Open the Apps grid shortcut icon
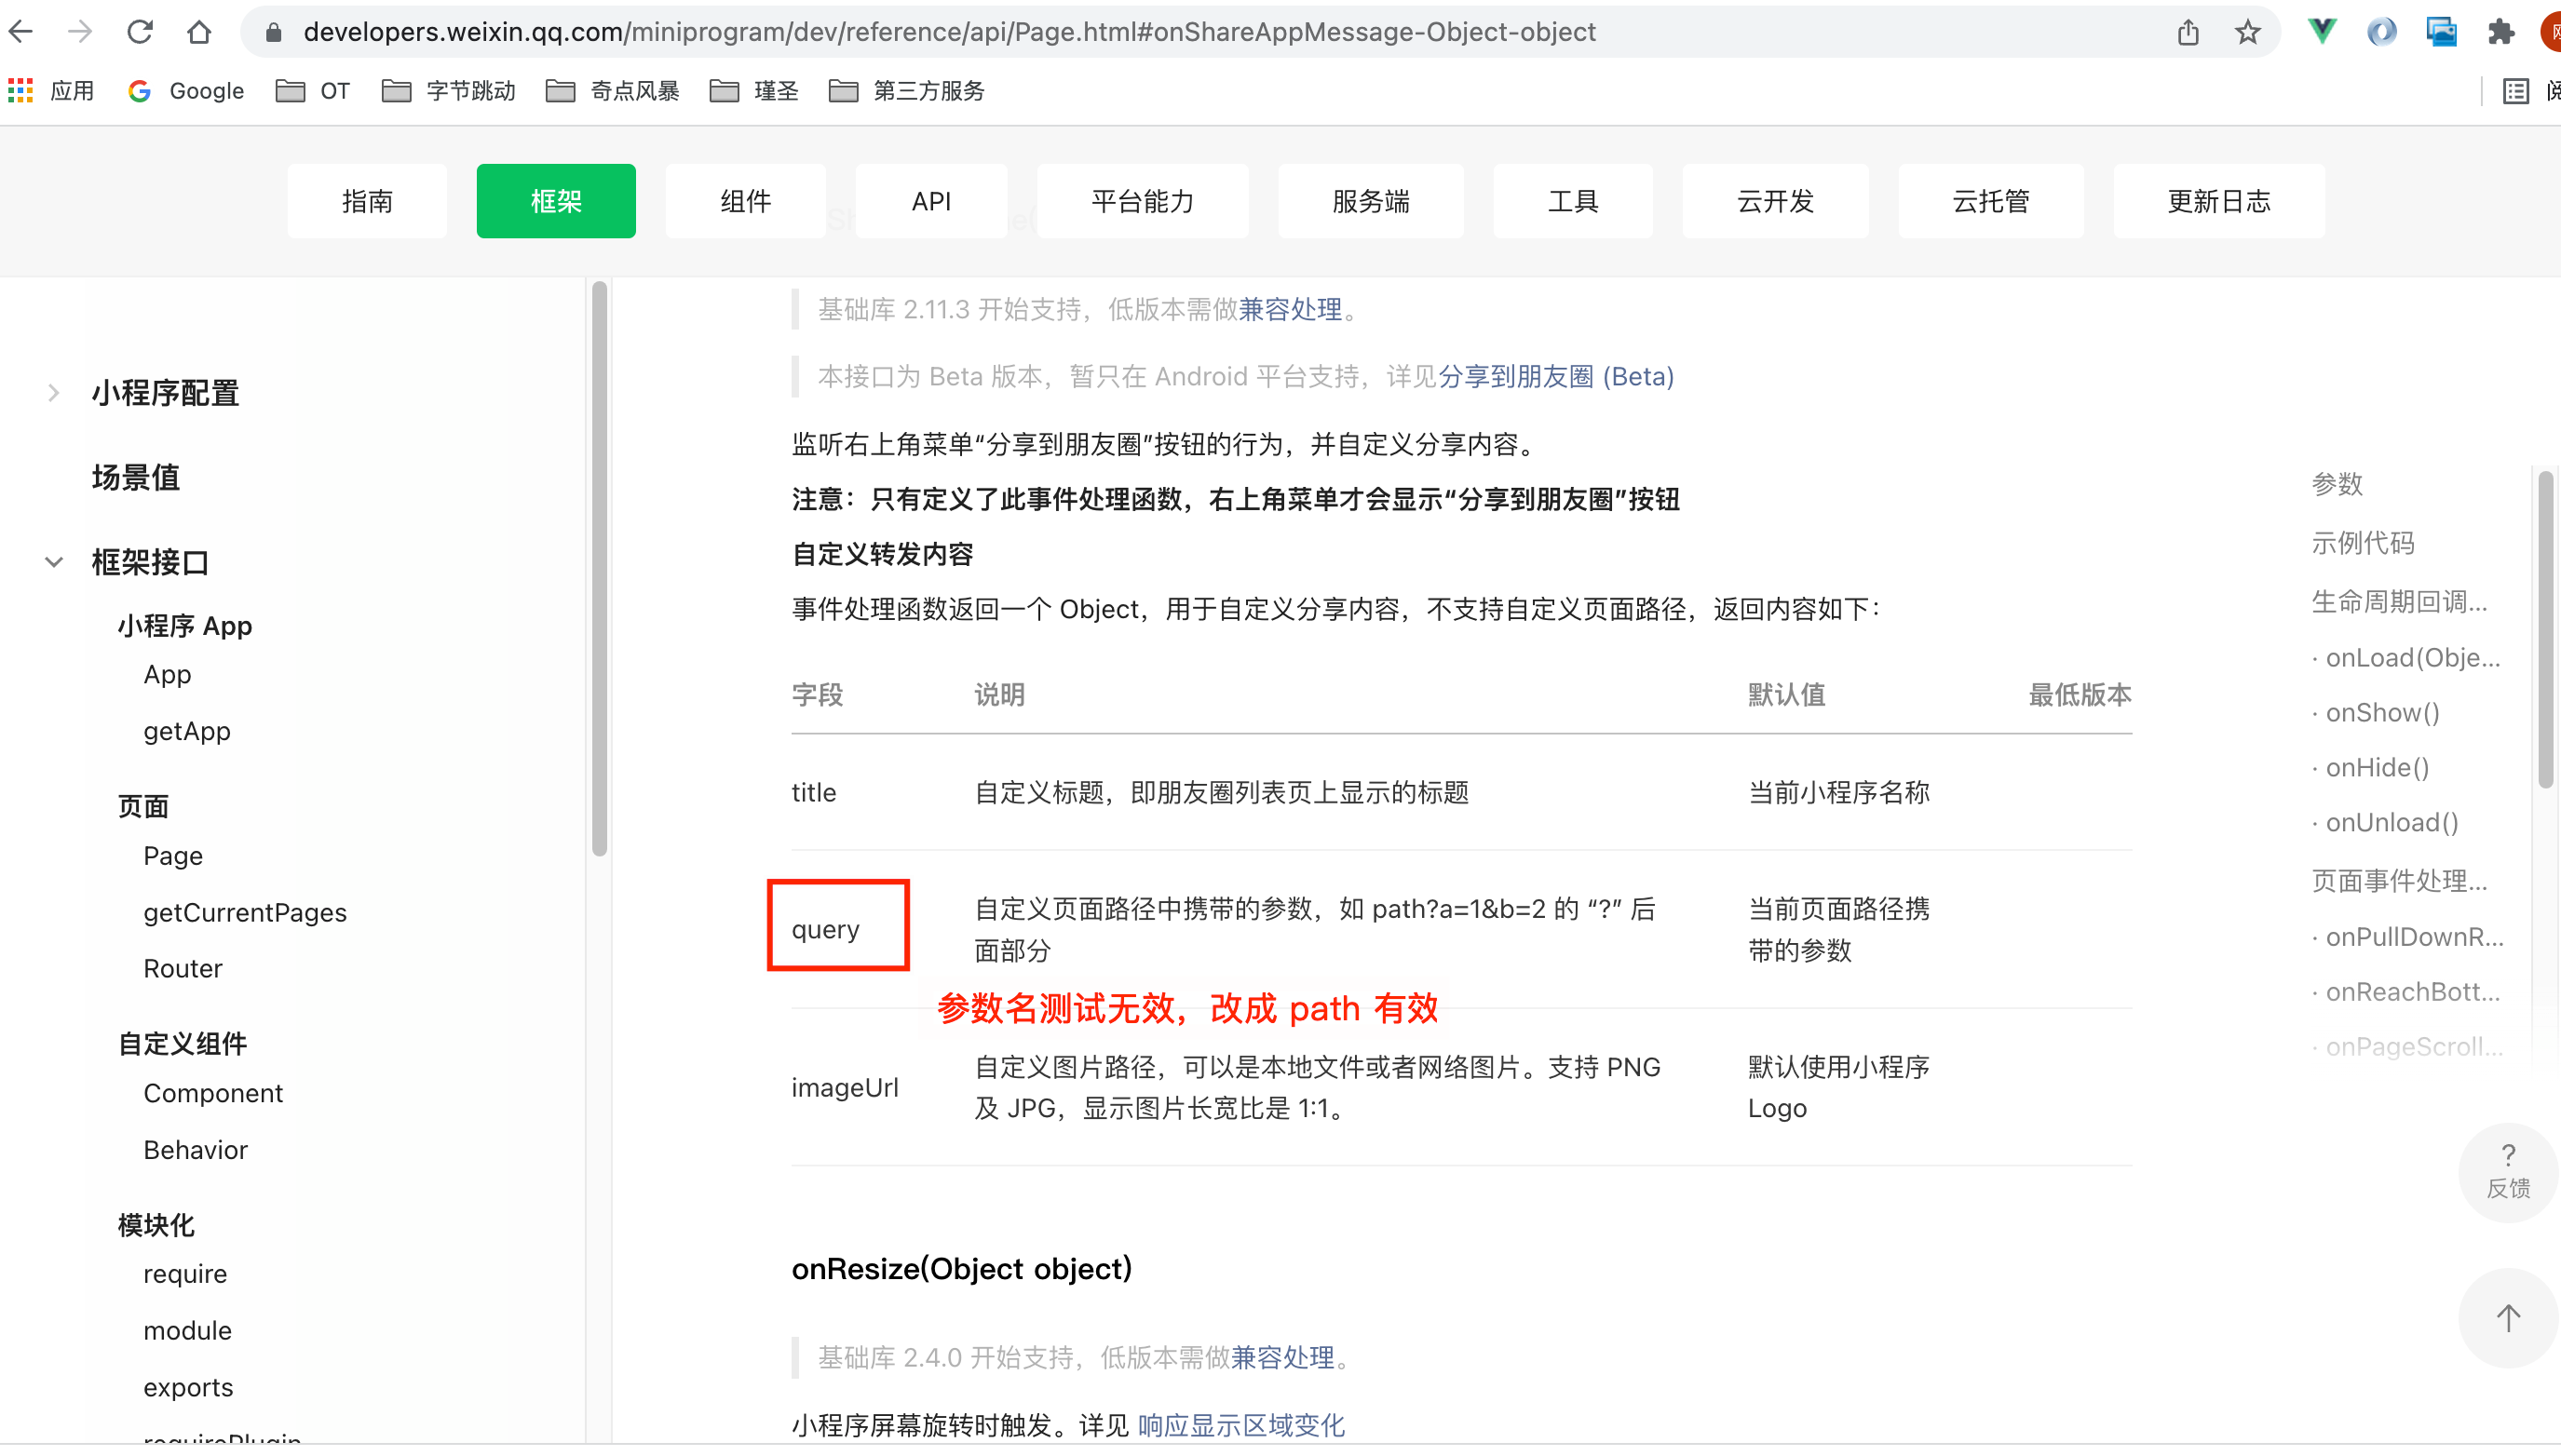 coord(20,91)
